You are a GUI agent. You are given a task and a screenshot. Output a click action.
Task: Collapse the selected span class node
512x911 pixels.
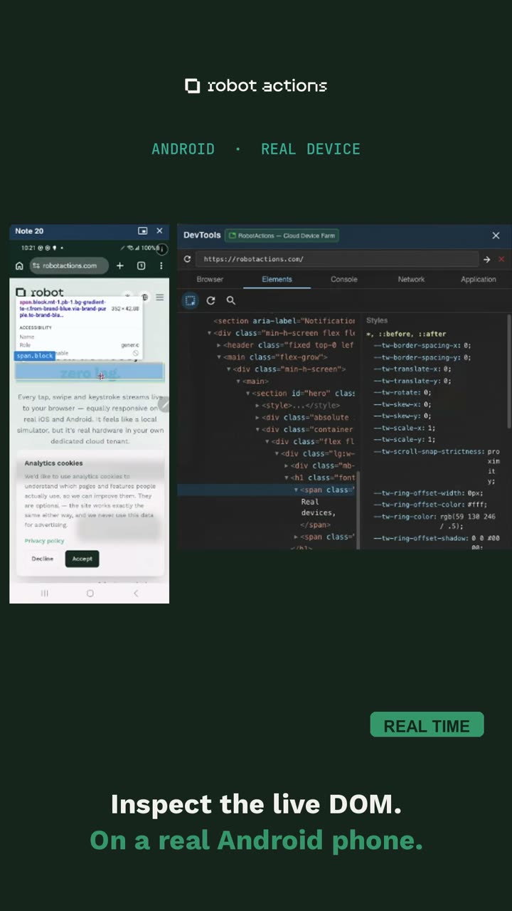296,490
